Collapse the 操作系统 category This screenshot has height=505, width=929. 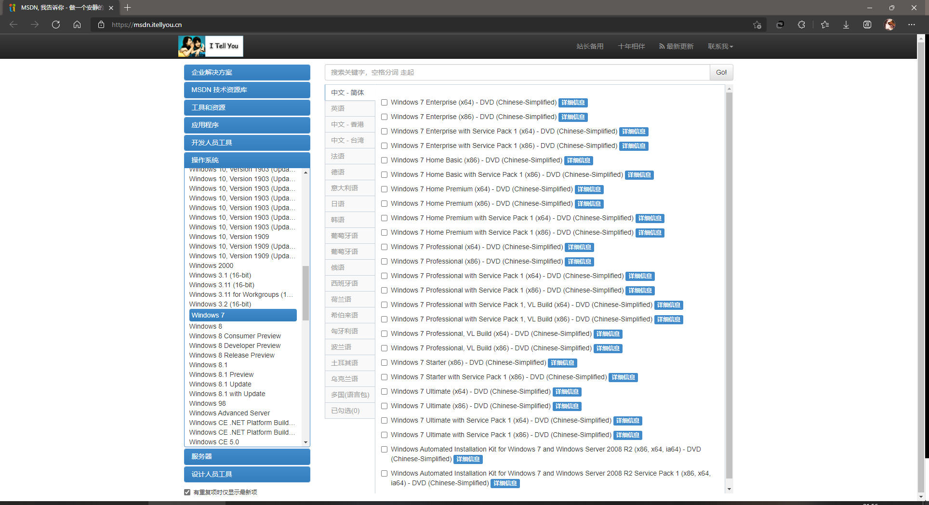click(x=247, y=160)
